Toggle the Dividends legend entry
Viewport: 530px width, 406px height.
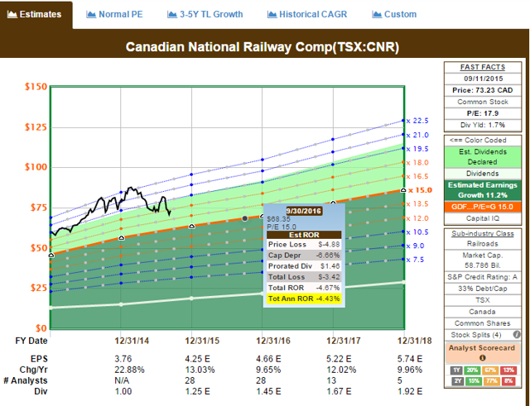click(483, 174)
